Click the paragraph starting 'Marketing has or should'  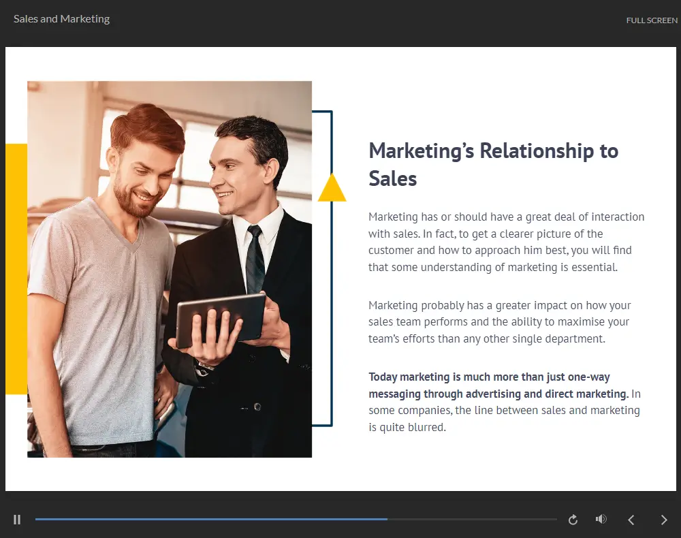click(505, 242)
